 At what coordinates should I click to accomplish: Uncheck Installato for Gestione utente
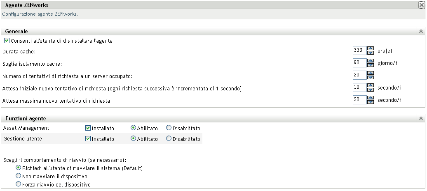[88, 139]
